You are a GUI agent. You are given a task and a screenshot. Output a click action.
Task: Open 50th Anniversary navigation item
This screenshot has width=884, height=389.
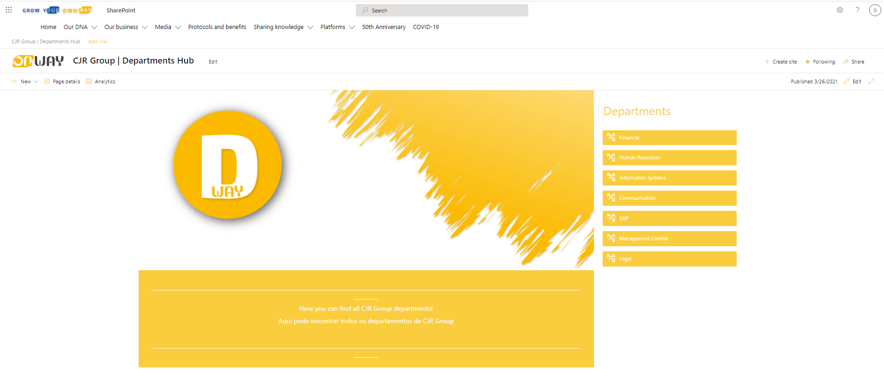point(384,27)
